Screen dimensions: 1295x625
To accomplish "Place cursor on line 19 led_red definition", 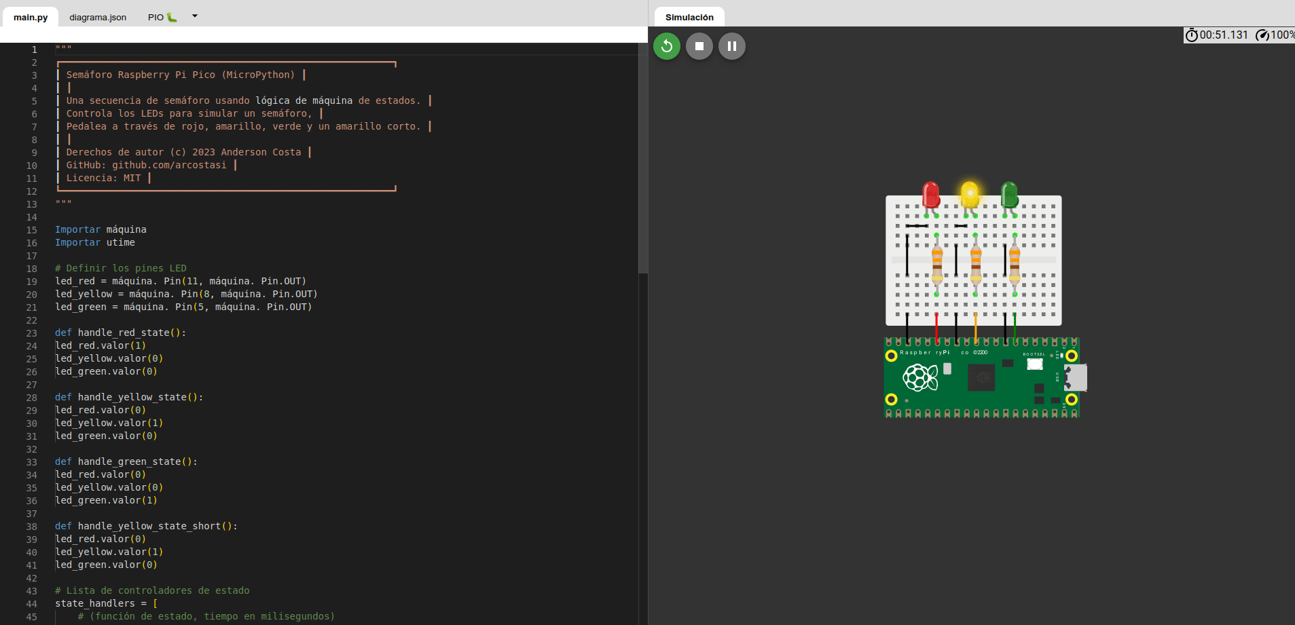I will click(x=181, y=281).
